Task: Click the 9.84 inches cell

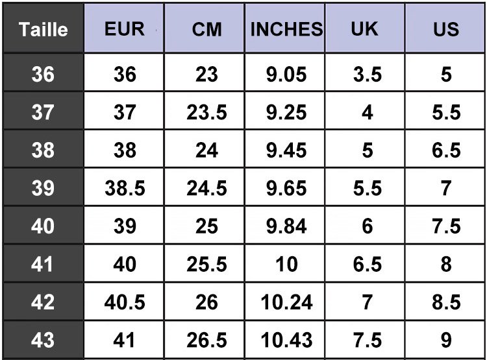Action: (x=286, y=226)
